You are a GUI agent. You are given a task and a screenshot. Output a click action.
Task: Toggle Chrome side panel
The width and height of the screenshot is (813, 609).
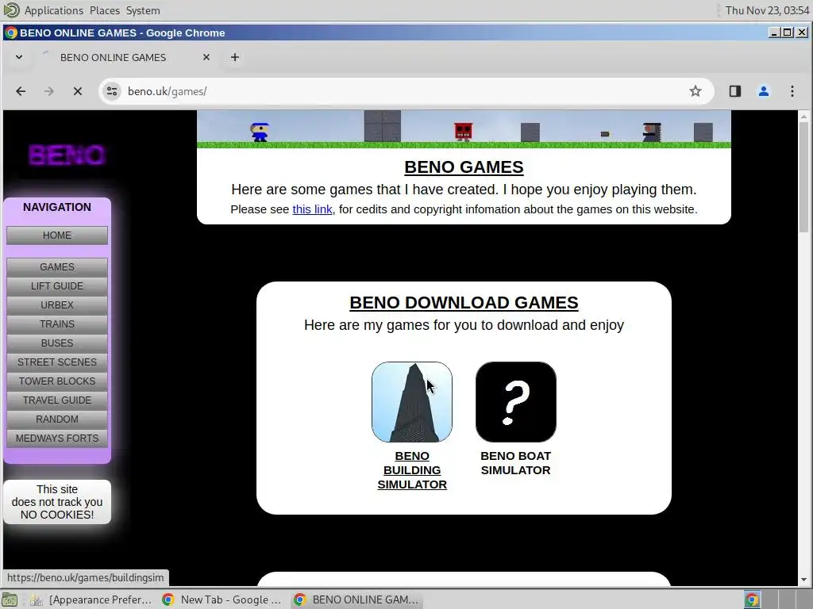tap(734, 91)
